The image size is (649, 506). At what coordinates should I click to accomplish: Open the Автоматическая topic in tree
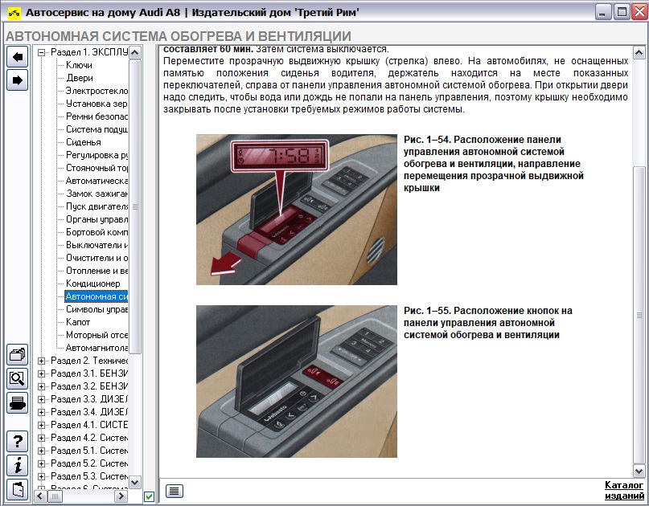(97, 181)
